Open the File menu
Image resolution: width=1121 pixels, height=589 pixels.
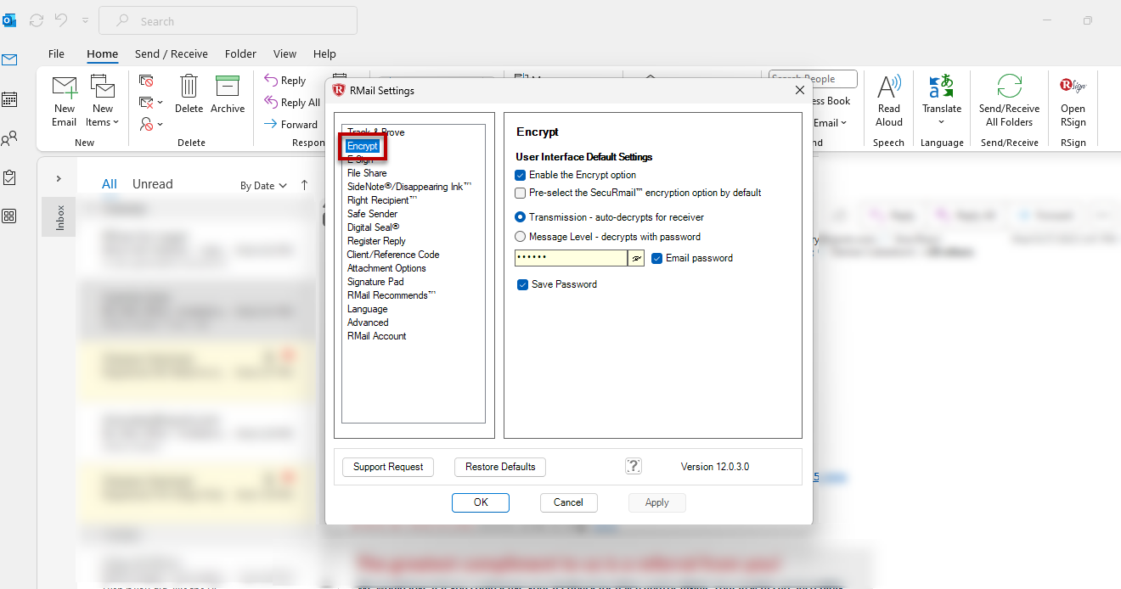point(56,53)
